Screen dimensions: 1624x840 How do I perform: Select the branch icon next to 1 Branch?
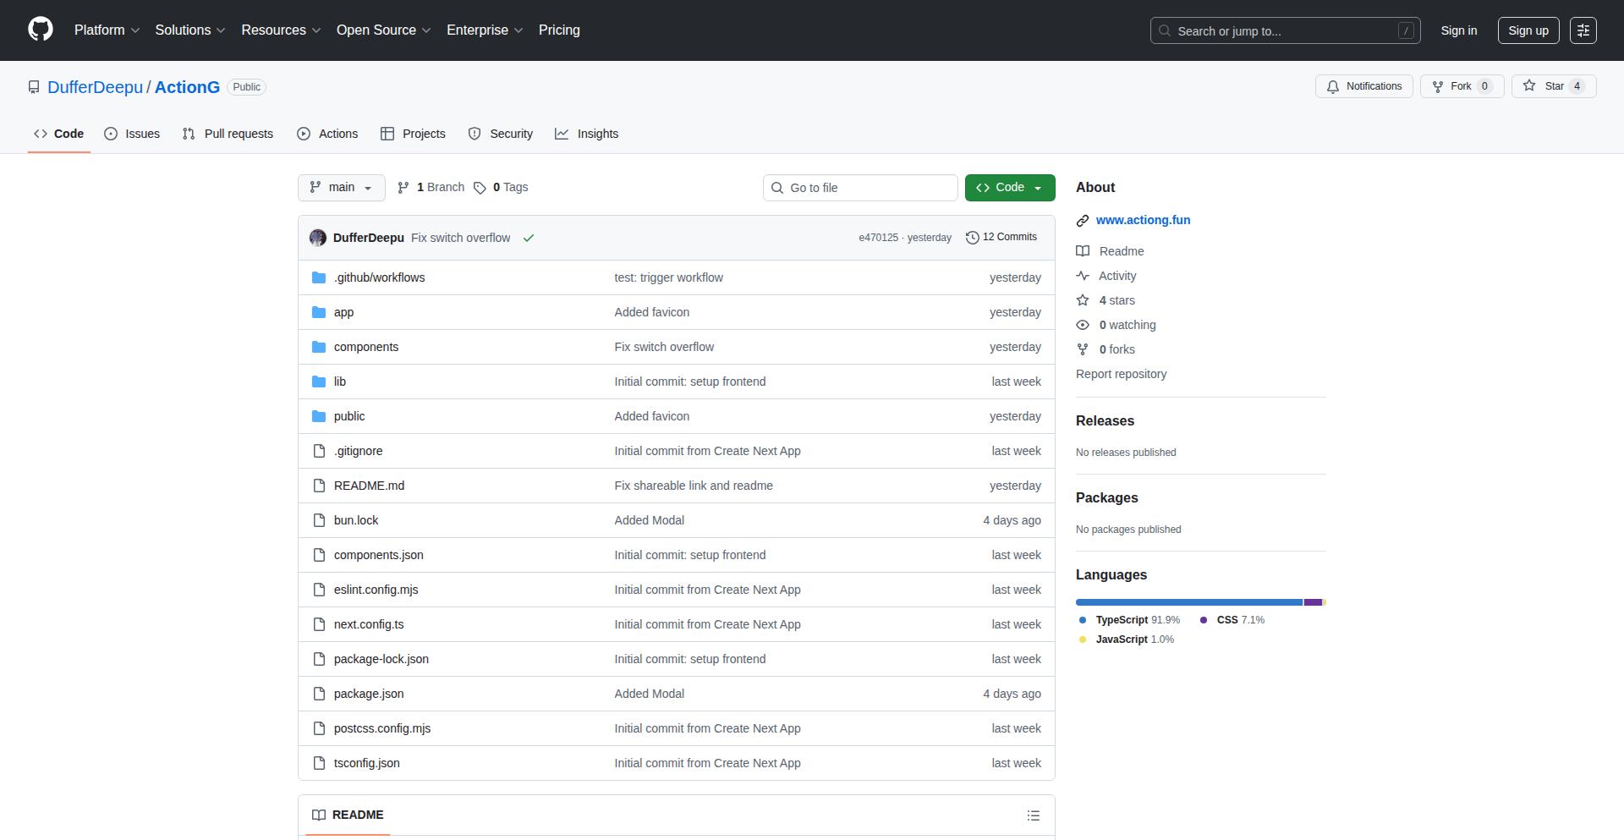[403, 187]
